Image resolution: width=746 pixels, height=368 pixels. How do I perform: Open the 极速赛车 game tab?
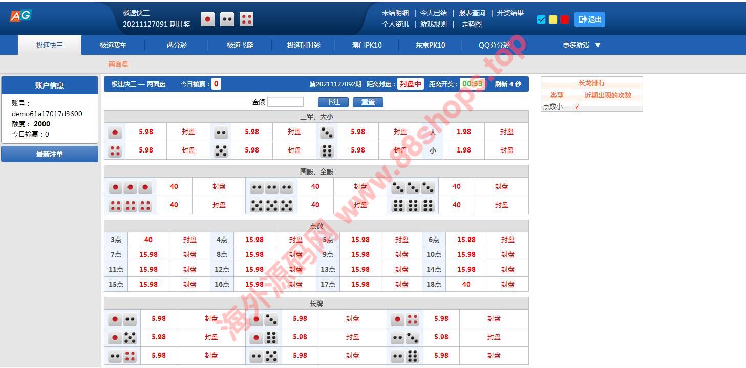click(x=113, y=45)
